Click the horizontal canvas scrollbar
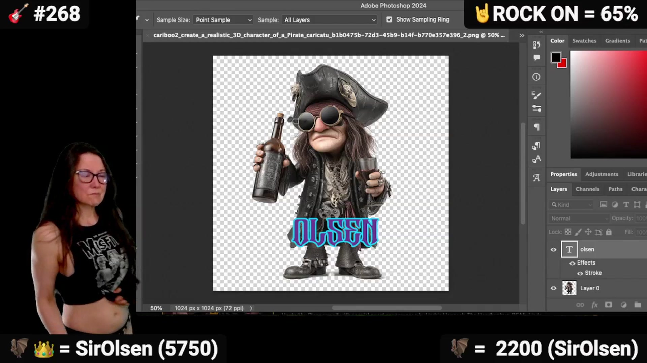Viewport: 647px width, 363px height. coord(387,308)
